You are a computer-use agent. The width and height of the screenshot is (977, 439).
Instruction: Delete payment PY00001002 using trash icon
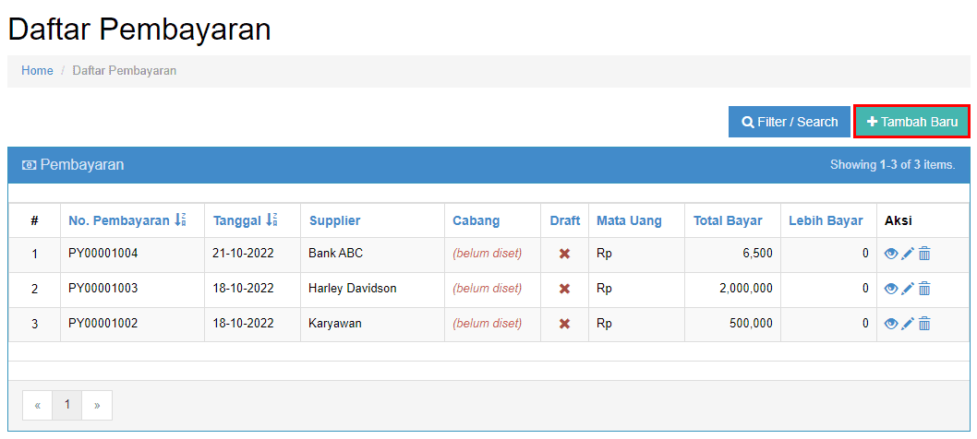[x=924, y=323]
